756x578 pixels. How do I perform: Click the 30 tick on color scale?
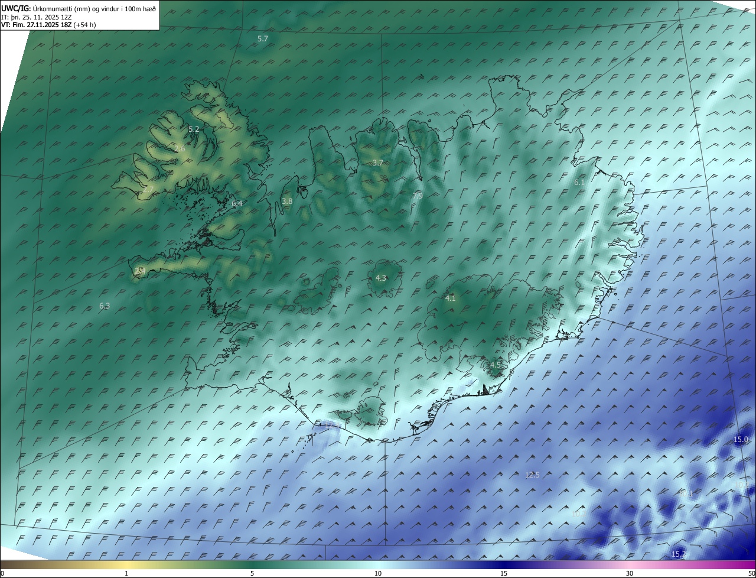click(x=630, y=573)
